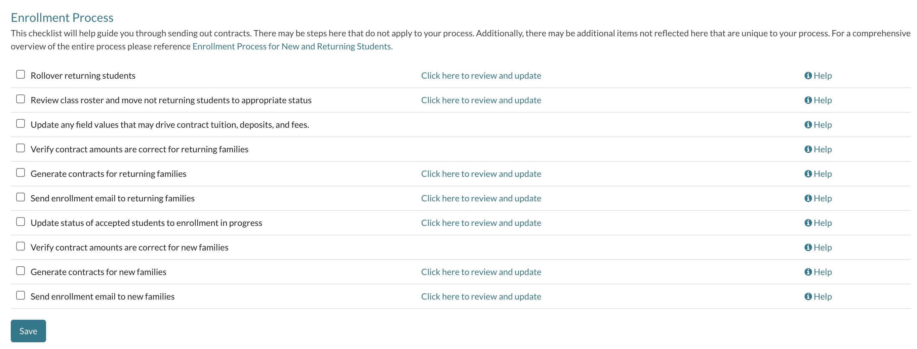Image resolution: width=917 pixels, height=349 pixels.
Task: Check Generate contracts for new families box
Action: pos(21,271)
